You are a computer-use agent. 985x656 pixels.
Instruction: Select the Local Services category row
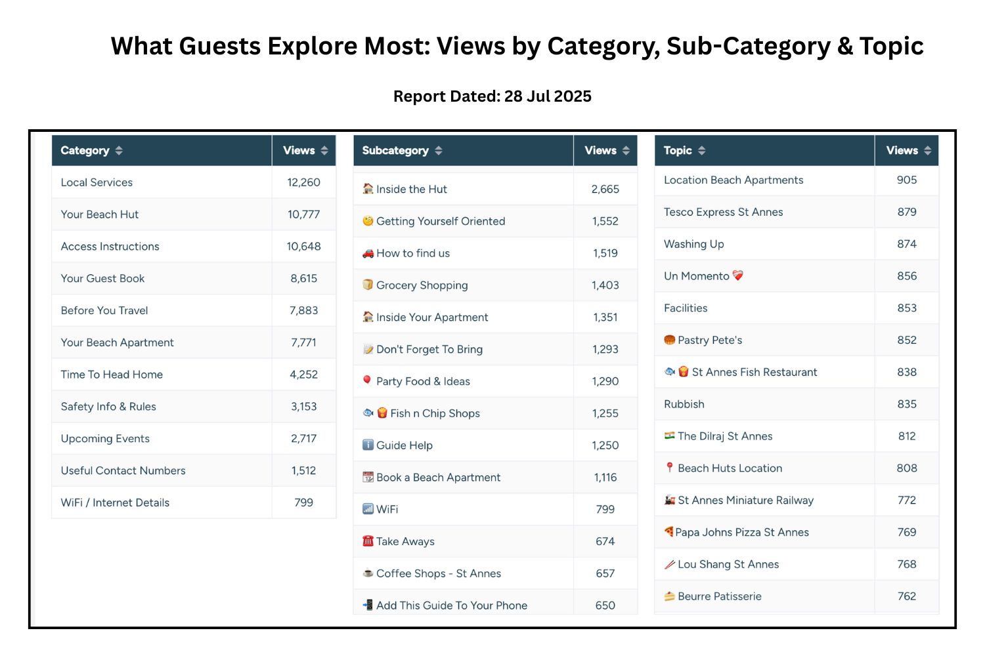194,182
